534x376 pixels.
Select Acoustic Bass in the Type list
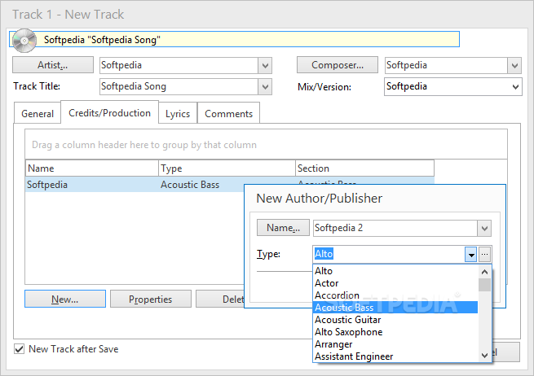pyautogui.click(x=395, y=308)
